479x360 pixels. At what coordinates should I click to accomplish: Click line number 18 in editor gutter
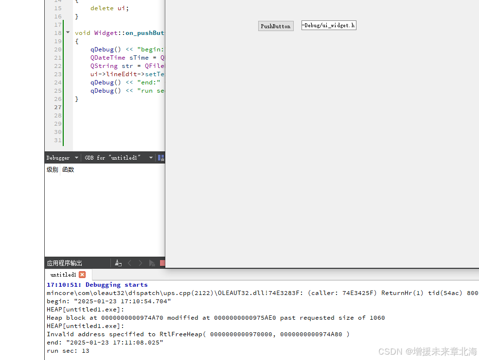tap(58, 33)
